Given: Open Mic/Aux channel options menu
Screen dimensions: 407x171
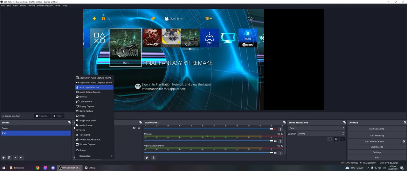Looking at the screenshot, I should pyautogui.click(x=280, y=141).
